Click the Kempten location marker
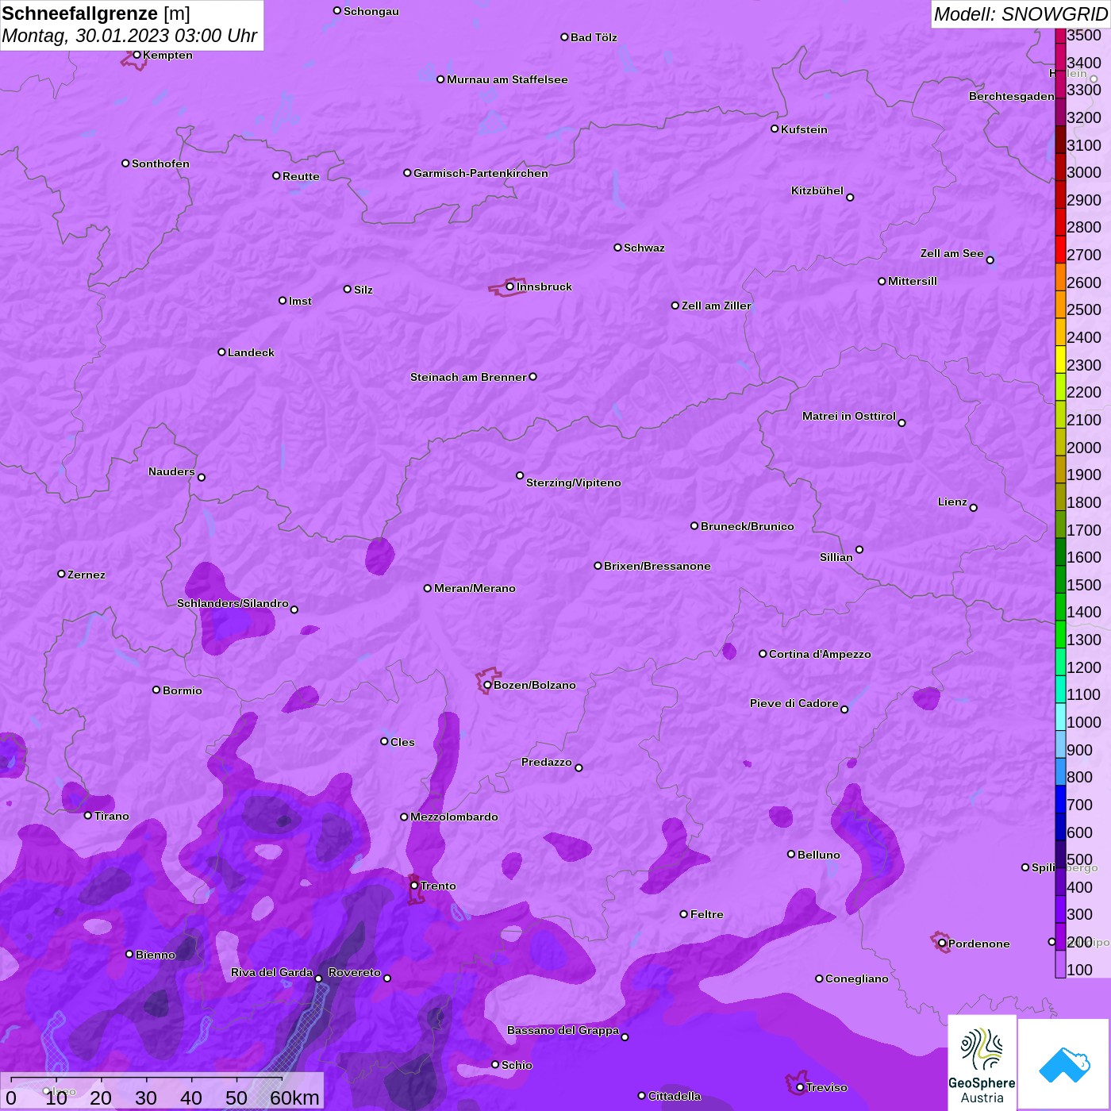The height and width of the screenshot is (1111, 1111). coord(136,55)
